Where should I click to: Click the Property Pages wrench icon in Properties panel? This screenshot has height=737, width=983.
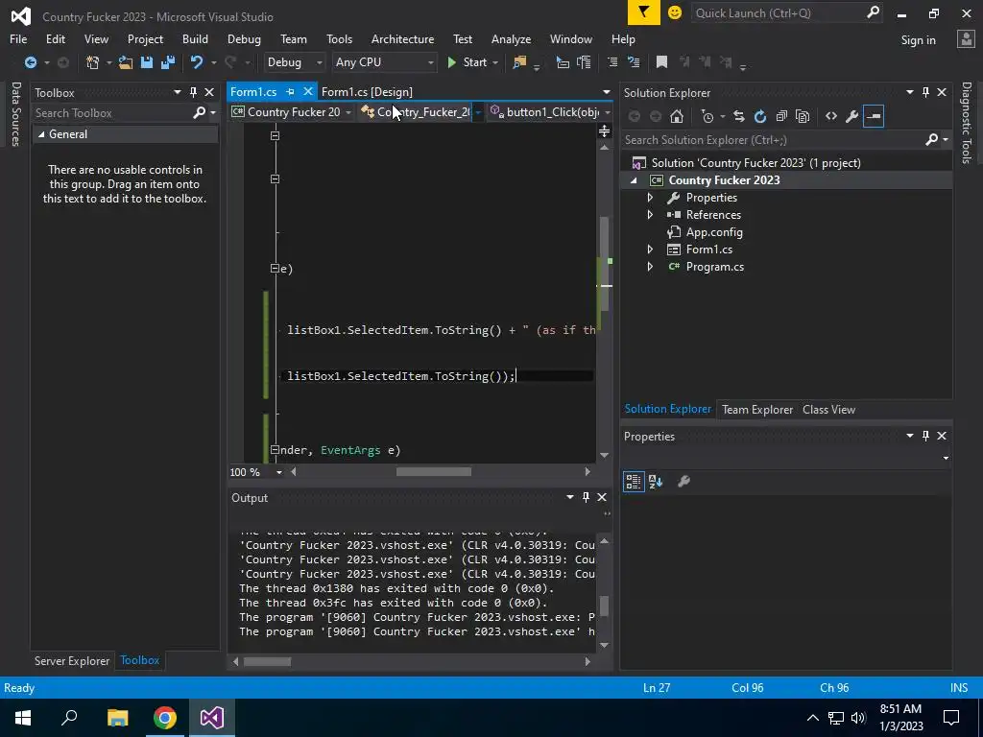pyautogui.click(x=683, y=482)
